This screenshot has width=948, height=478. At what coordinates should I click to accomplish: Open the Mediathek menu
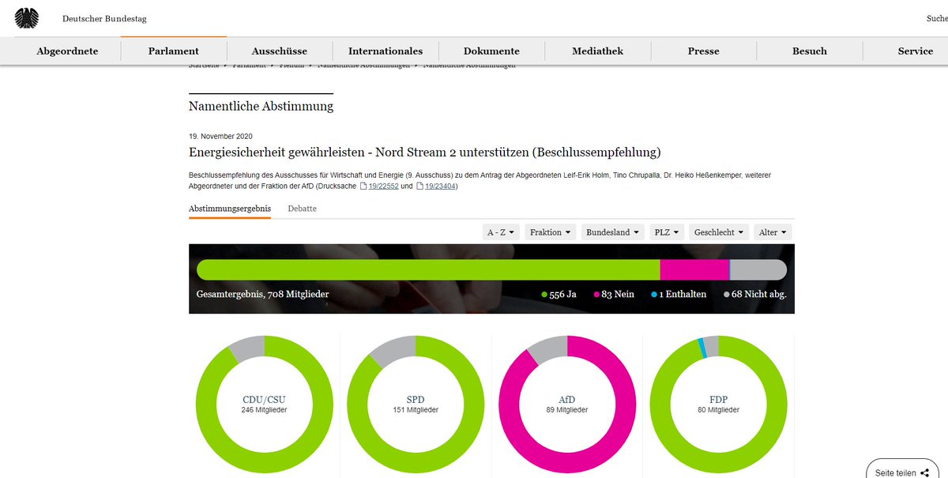pyautogui.click(x=597, y=51)
